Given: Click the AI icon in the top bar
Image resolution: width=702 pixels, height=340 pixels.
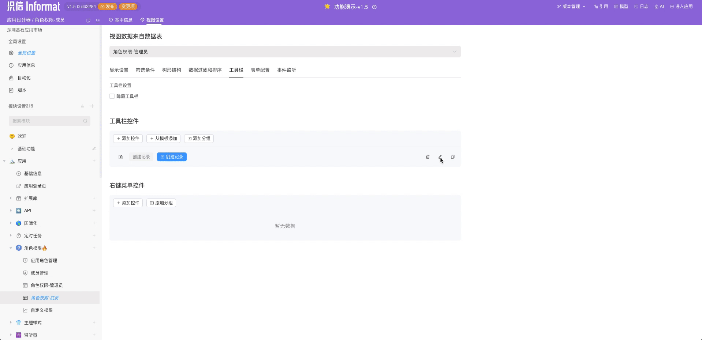Looking at the screenshot, I should (659, 6).
